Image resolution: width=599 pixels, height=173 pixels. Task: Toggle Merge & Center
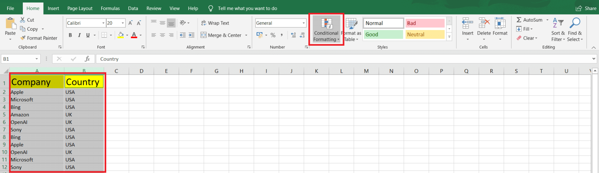click(x=221, y=35)
